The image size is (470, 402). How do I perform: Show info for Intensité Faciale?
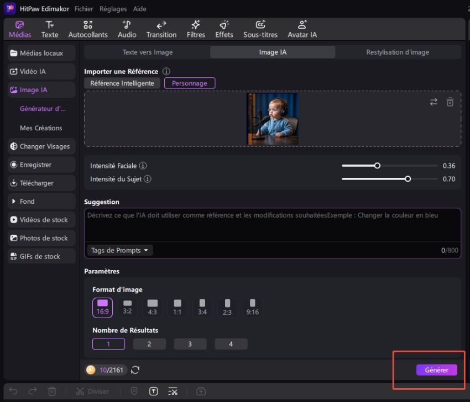pos(143,166)
